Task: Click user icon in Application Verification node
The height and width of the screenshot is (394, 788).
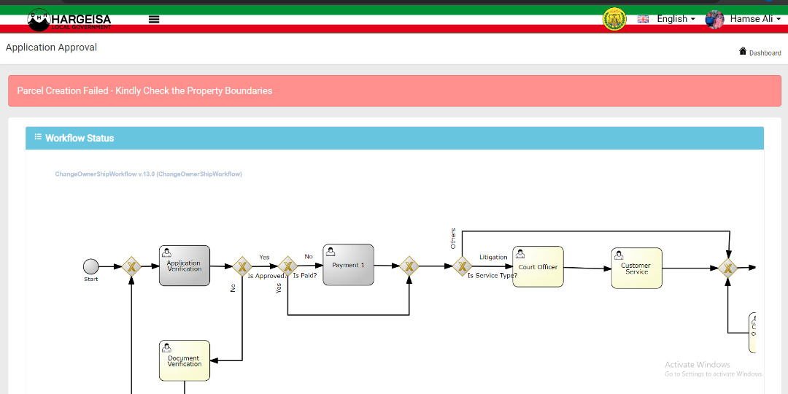Action: pyautogui.click(x=167, y=252)
